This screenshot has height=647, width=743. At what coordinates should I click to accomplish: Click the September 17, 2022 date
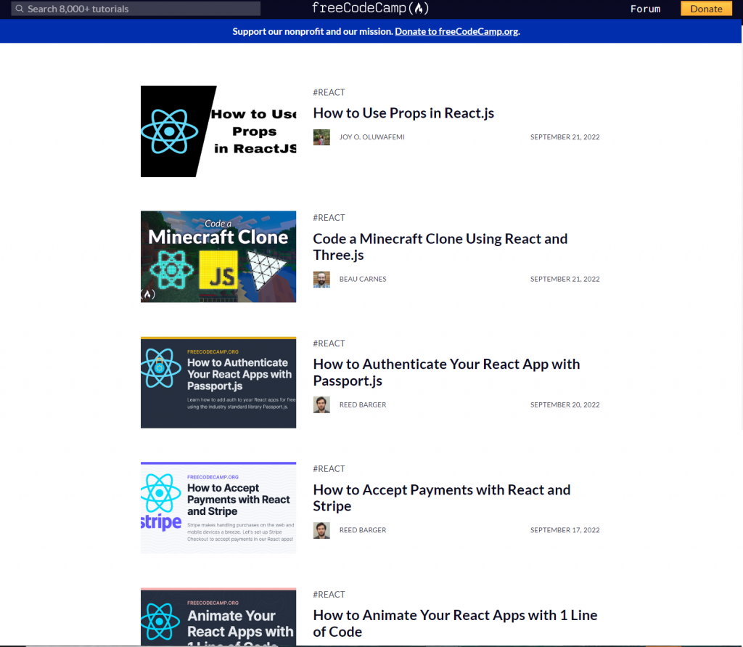[565, 530]
